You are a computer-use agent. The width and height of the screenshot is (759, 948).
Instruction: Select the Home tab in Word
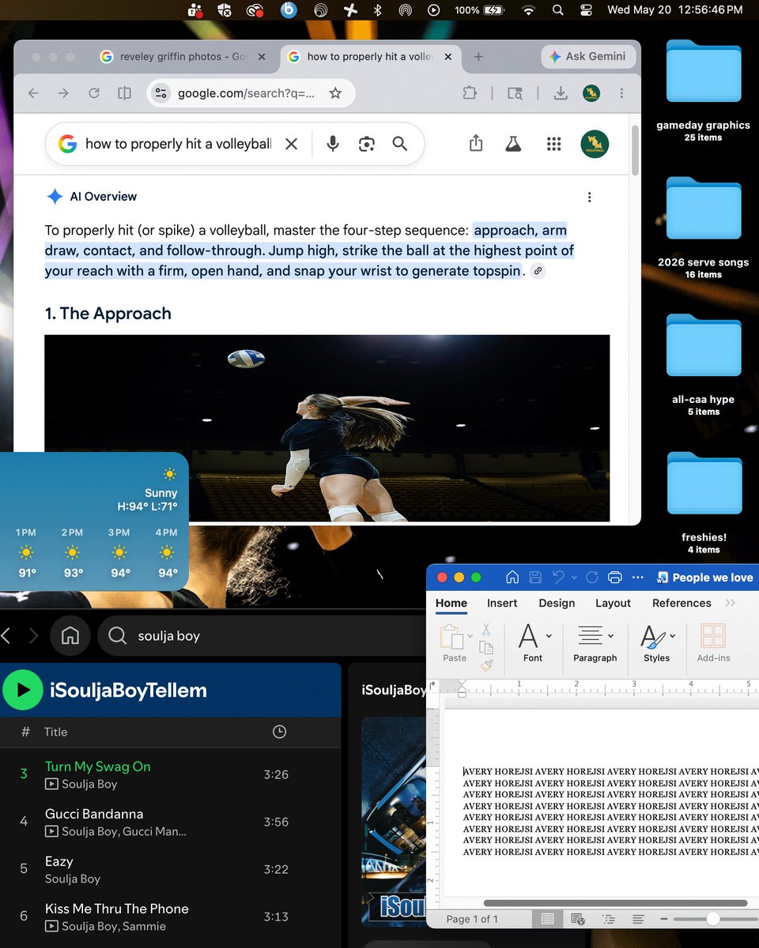[x=451, y=603]
